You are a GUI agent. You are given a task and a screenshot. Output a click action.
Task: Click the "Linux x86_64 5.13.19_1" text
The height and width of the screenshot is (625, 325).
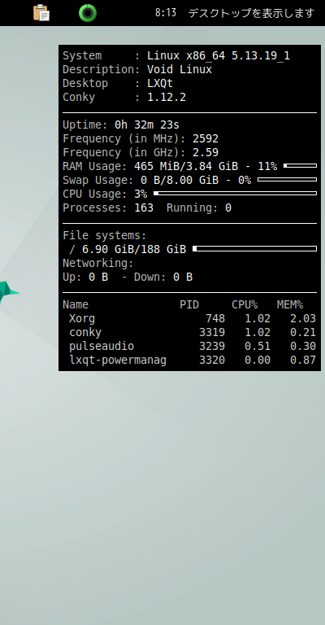click(x=219, y=56)
